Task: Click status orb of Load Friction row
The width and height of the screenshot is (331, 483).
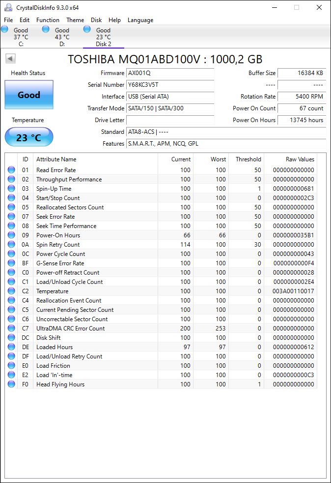Action: 11,365
